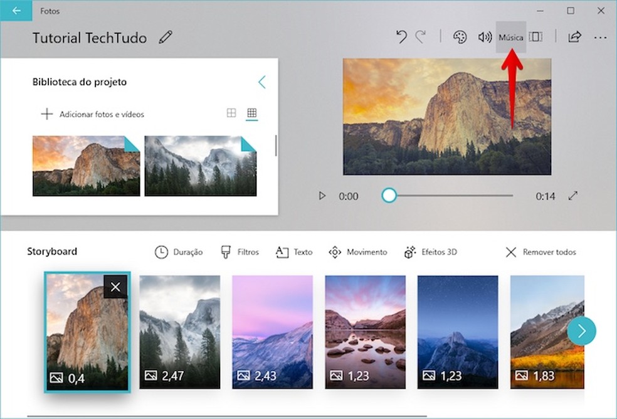The height and width of the screenshot is (419, 617).
Task: Advance storyboard with the next arrow
Action: pyautogui.click(x=581, y=331)
